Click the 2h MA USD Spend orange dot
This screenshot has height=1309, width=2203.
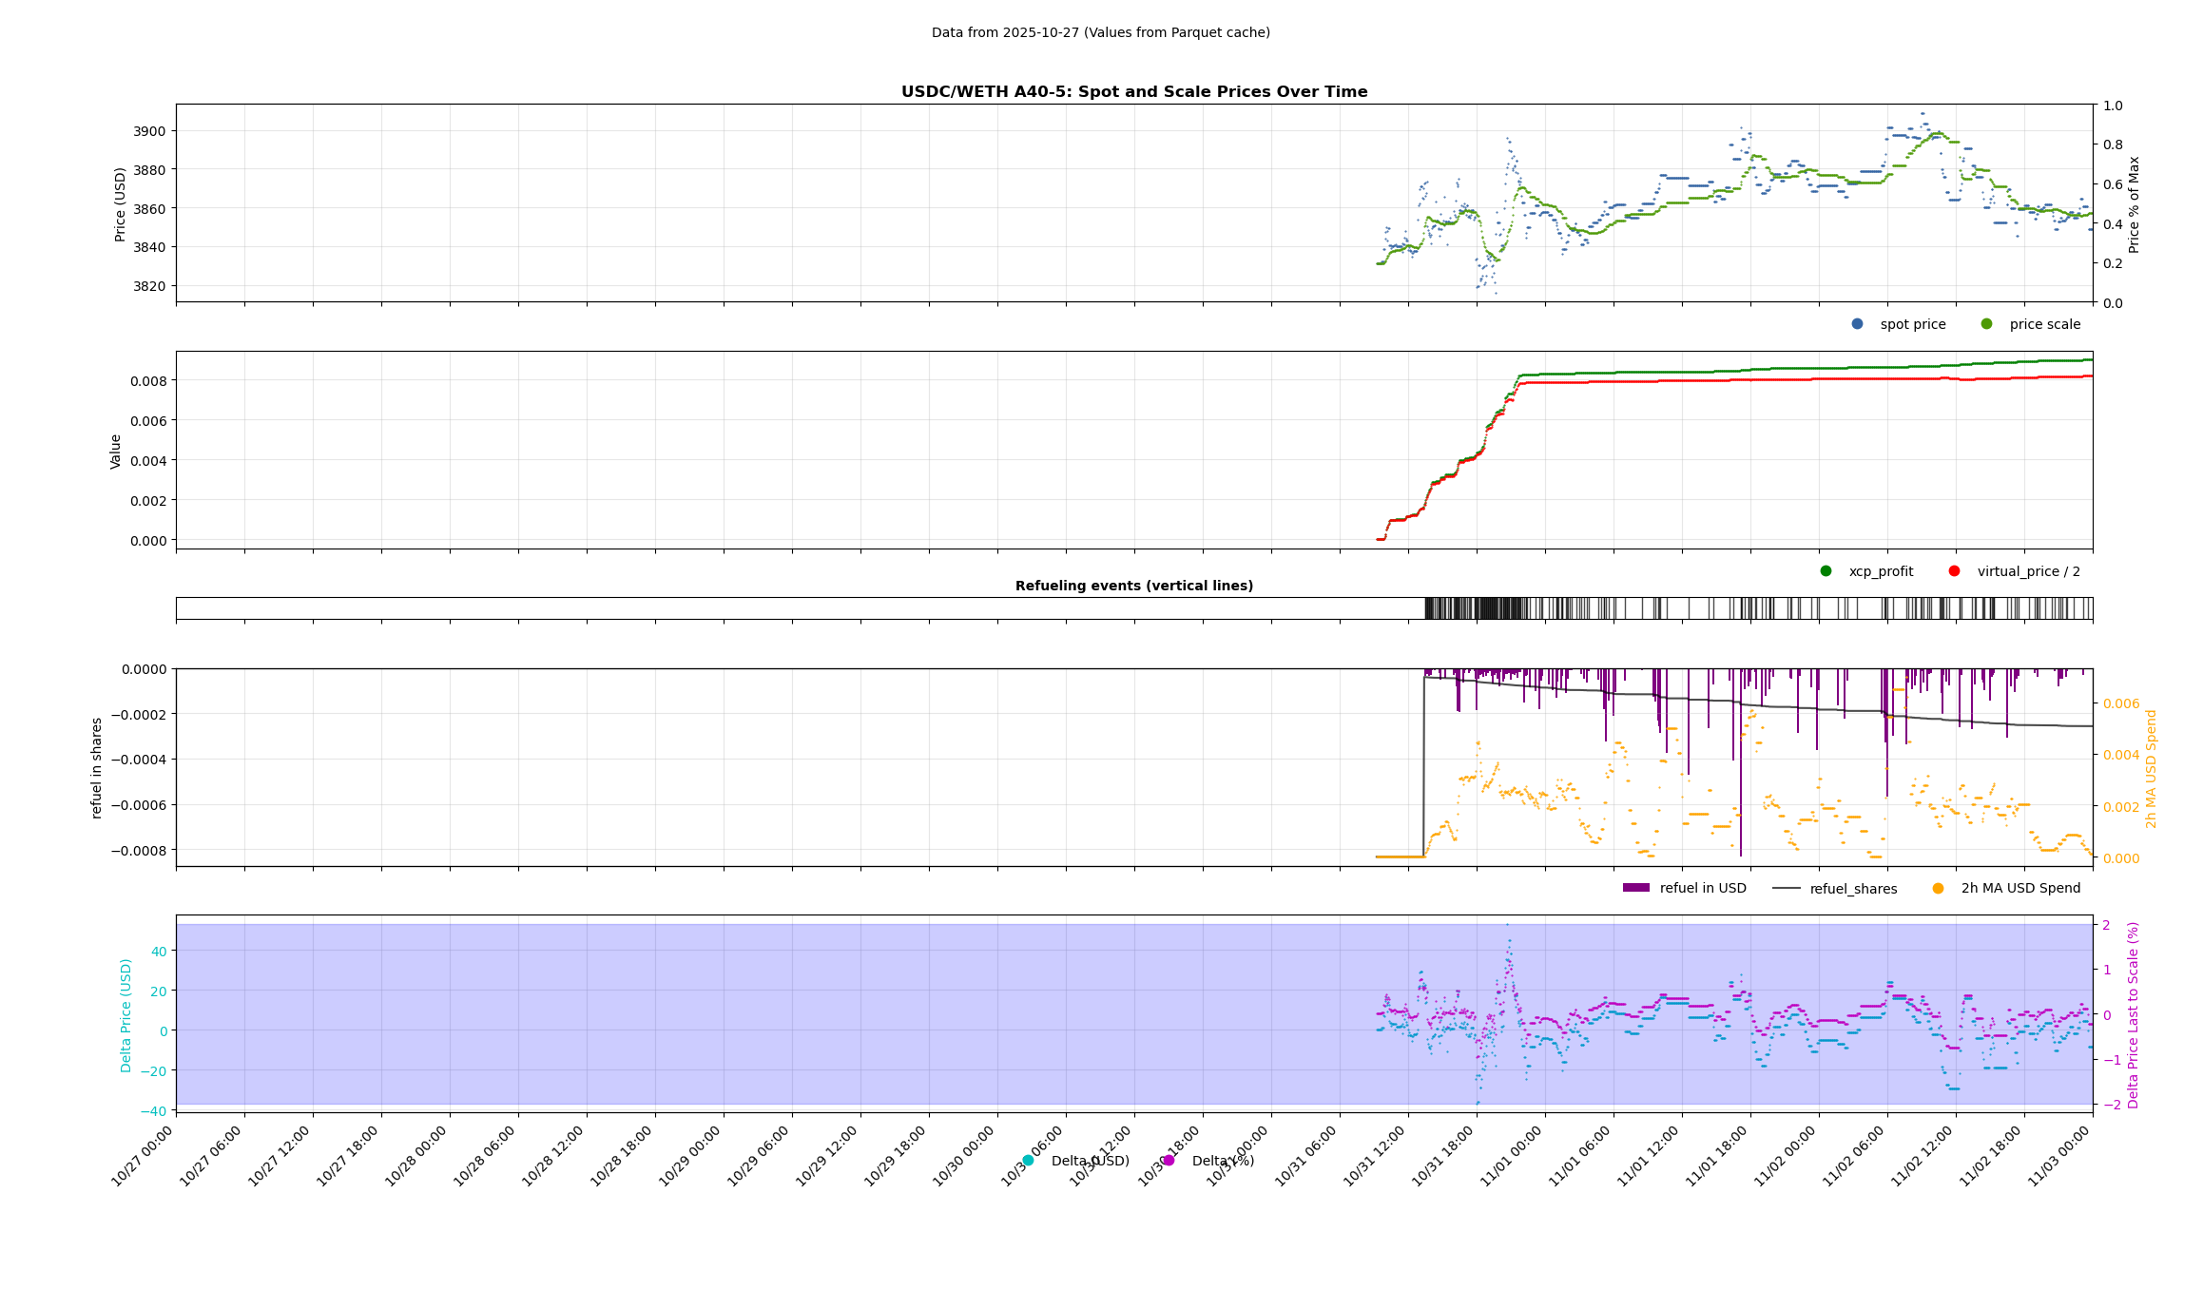(x=1938, y=888)
